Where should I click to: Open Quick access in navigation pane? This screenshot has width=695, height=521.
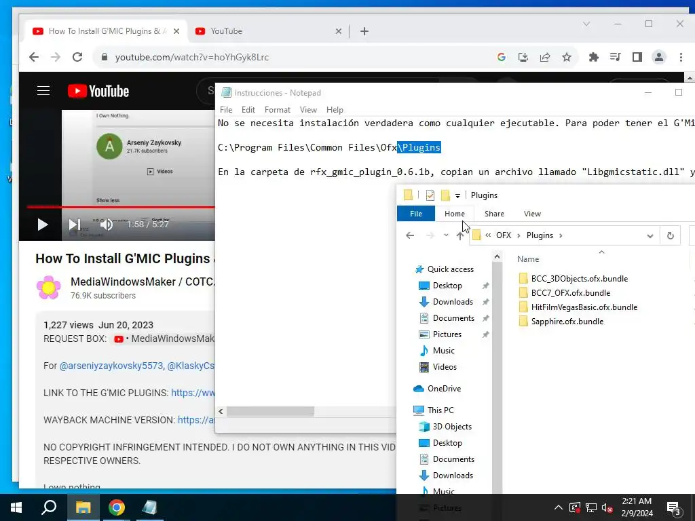click(x=451, y=269)
